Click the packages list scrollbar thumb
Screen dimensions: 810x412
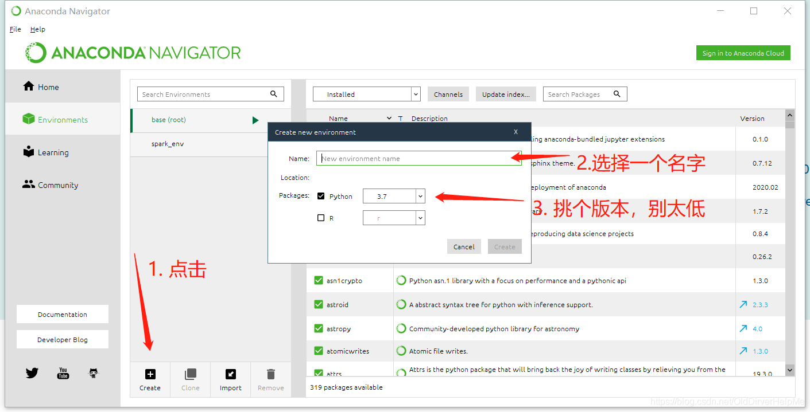coord(790,124)
